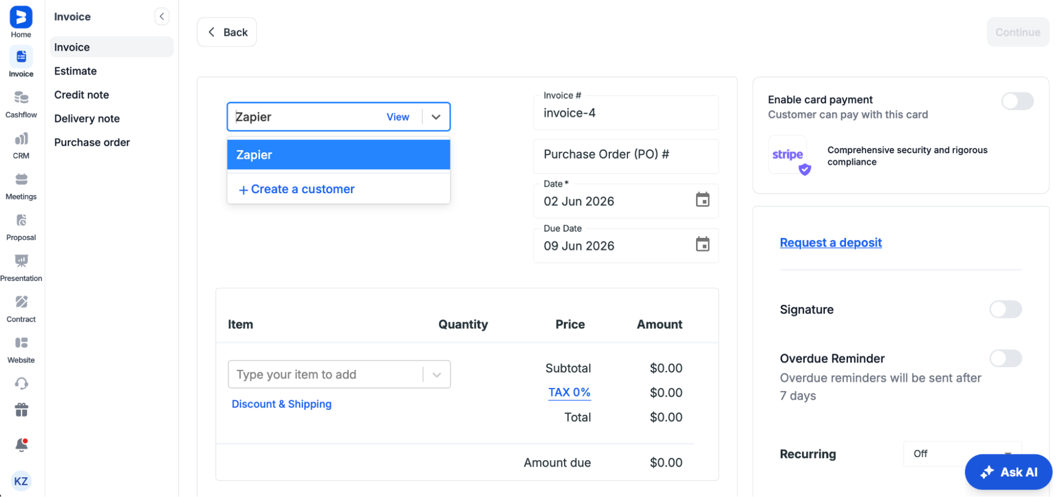1063x497 pixels.
Task: Click the Due Date field 09 Jun 2026
Action: [x=626, y=246]
